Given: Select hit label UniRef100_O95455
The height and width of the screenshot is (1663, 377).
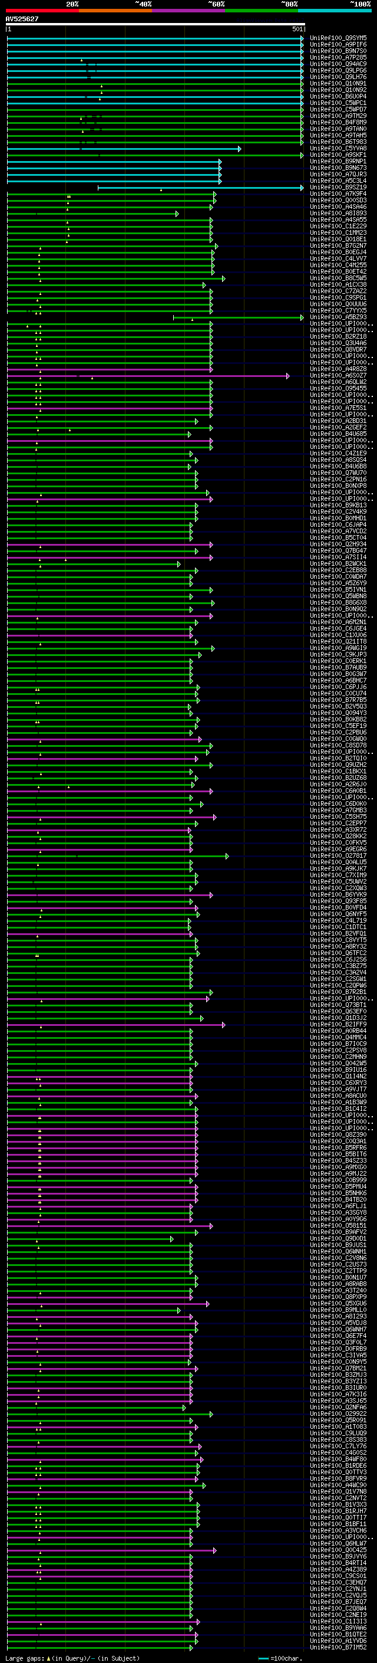Looking at the screenshot, I should [338, 389].
